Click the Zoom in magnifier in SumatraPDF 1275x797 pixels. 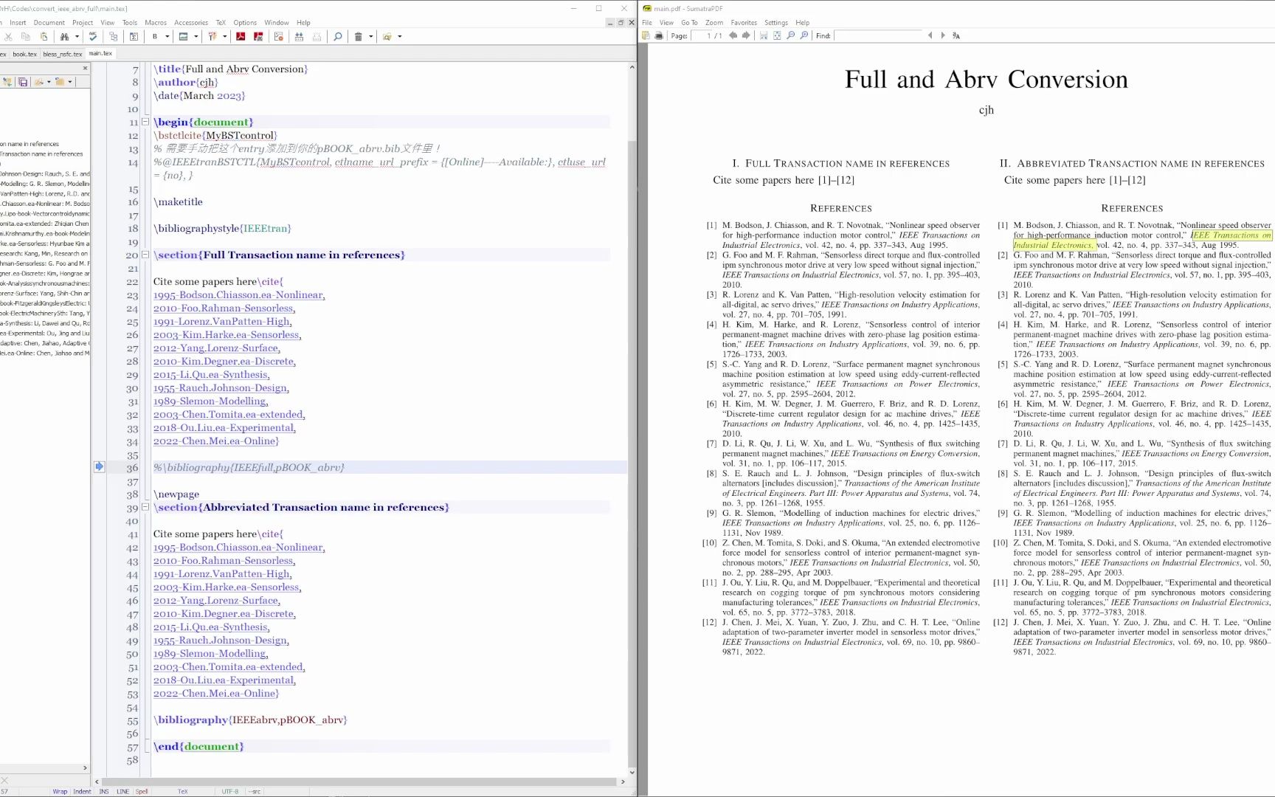pyautogui.click(x=804, y=35)
